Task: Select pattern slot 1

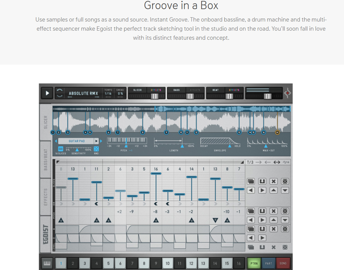Action: [x=61, y=263]
